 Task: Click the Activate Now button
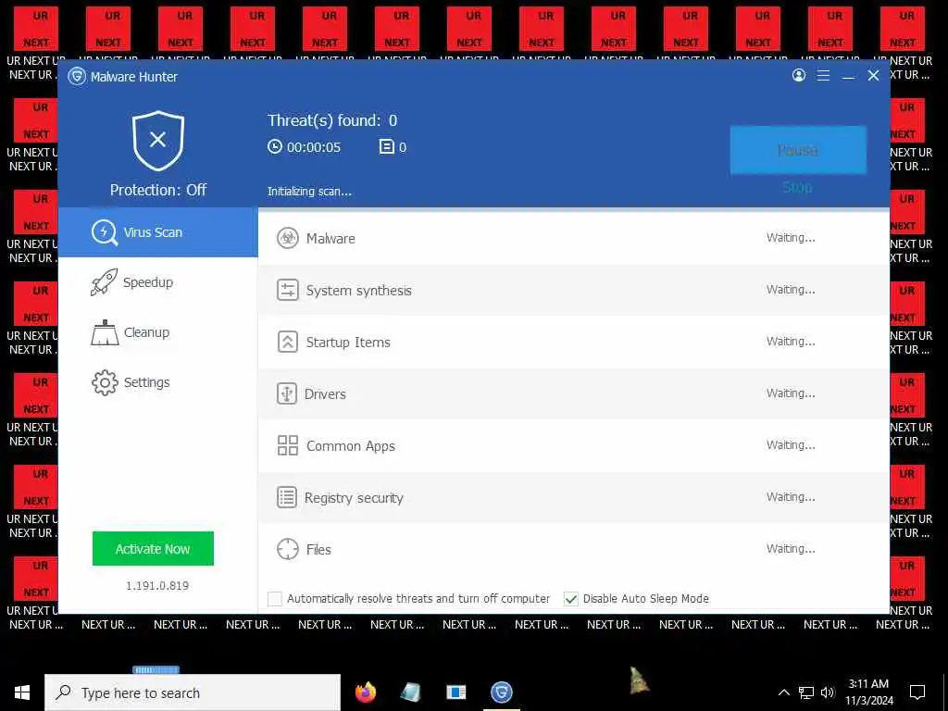pos(153,548)
